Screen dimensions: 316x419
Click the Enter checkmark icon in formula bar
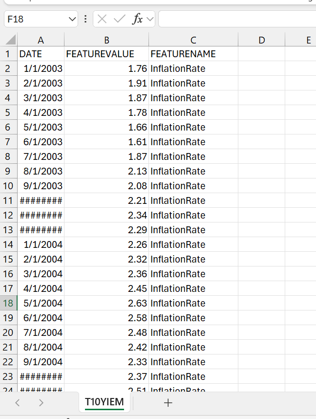coord(120,19)
